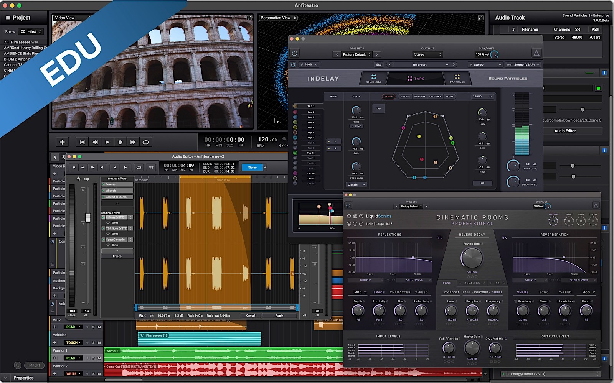The width and height of the screenshot is (614, 383).
Task: Expand Properties panel at bottom left
Action: tap(6, 378)
